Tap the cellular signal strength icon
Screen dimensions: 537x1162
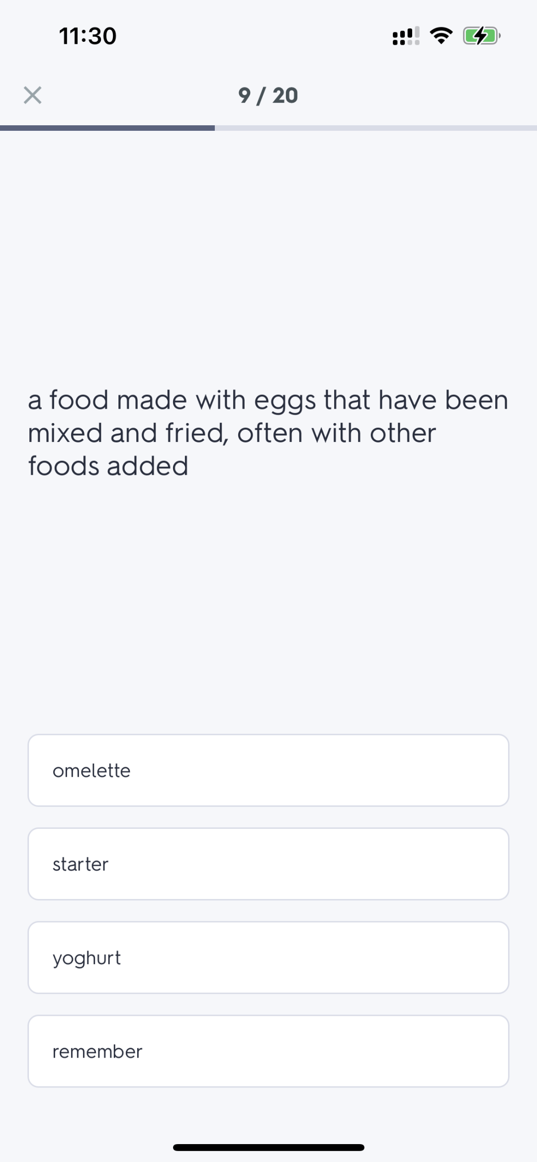pos(406,36)
